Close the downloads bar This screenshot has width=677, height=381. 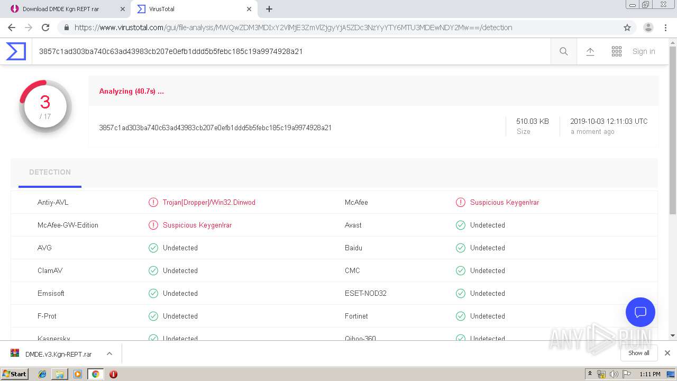click(667, 353)
